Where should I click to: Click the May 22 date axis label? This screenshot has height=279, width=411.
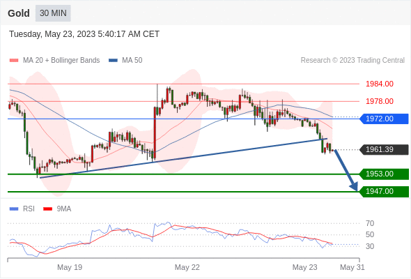click(x=187, y=267)
